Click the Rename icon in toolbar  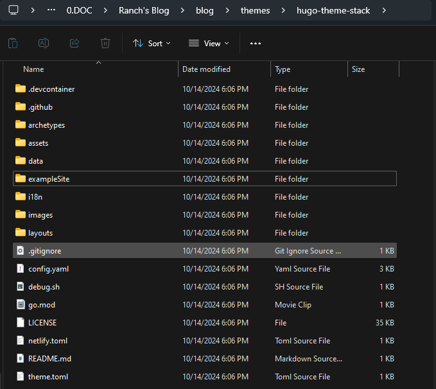pos(44,43)
